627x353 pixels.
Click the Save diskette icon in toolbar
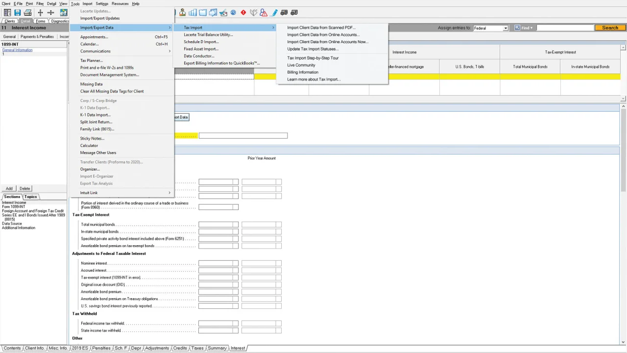coord(17,12)
